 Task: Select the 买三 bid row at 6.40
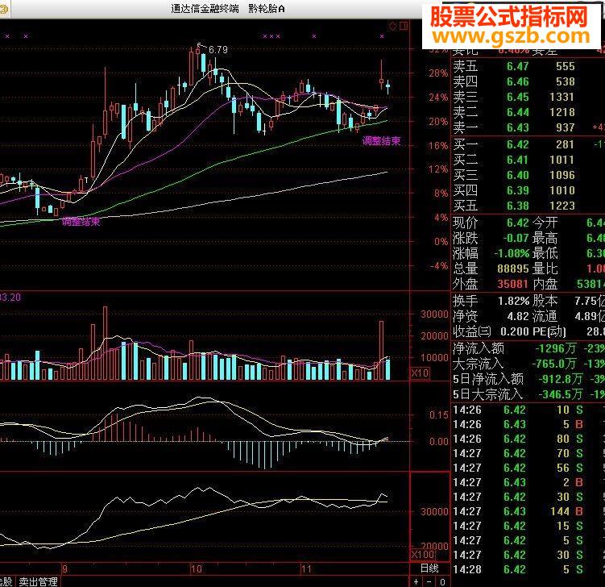(528, 175)
